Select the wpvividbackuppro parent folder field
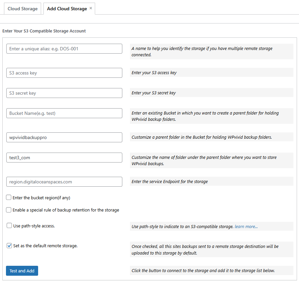This screenshot has width=299, height=282. point(64,137)
